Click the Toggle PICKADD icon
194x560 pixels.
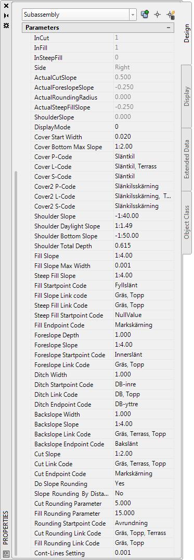point(145,15)
